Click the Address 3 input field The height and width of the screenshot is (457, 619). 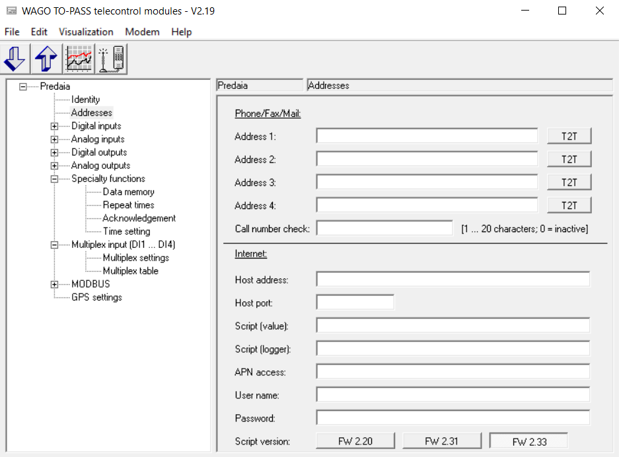coord(427,183)
